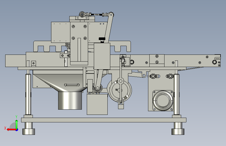Select the top rod-end bearing at linkage left

click(82, 14)
